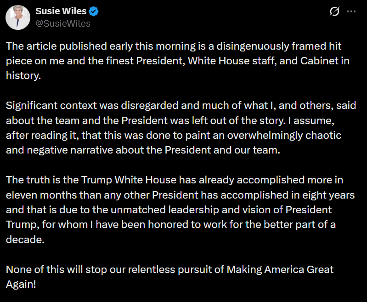The height and width of the screenshot is (302, 367).
Task: Click the paragraph starting "The truth is"
Action: point(179,210)
